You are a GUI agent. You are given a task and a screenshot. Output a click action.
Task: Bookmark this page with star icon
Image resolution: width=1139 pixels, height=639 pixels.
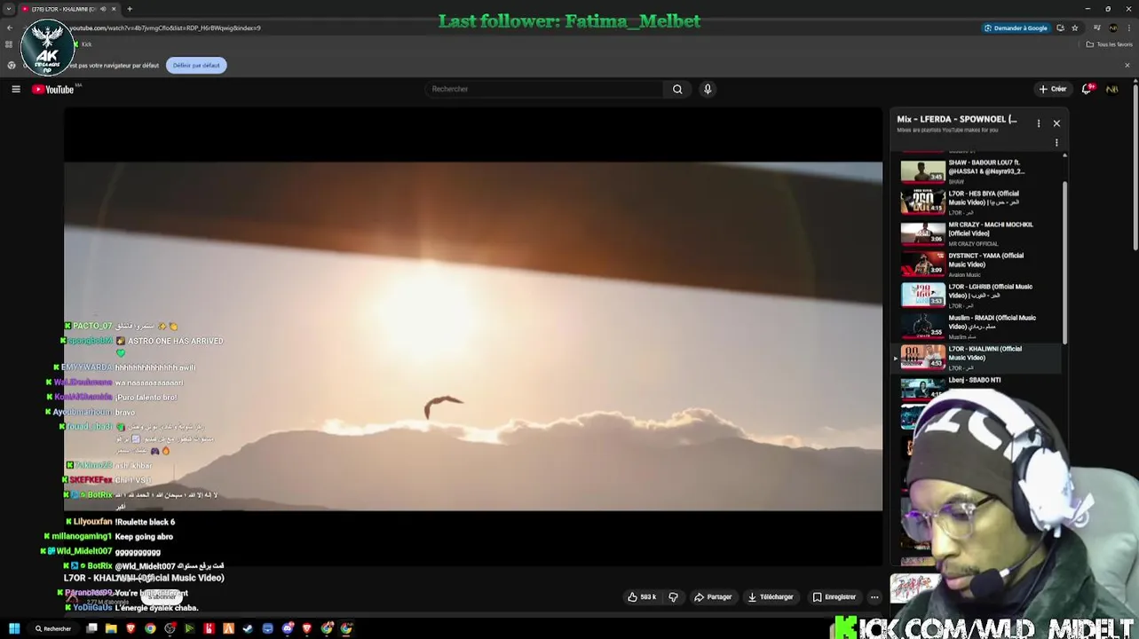tap(1075, 28)
